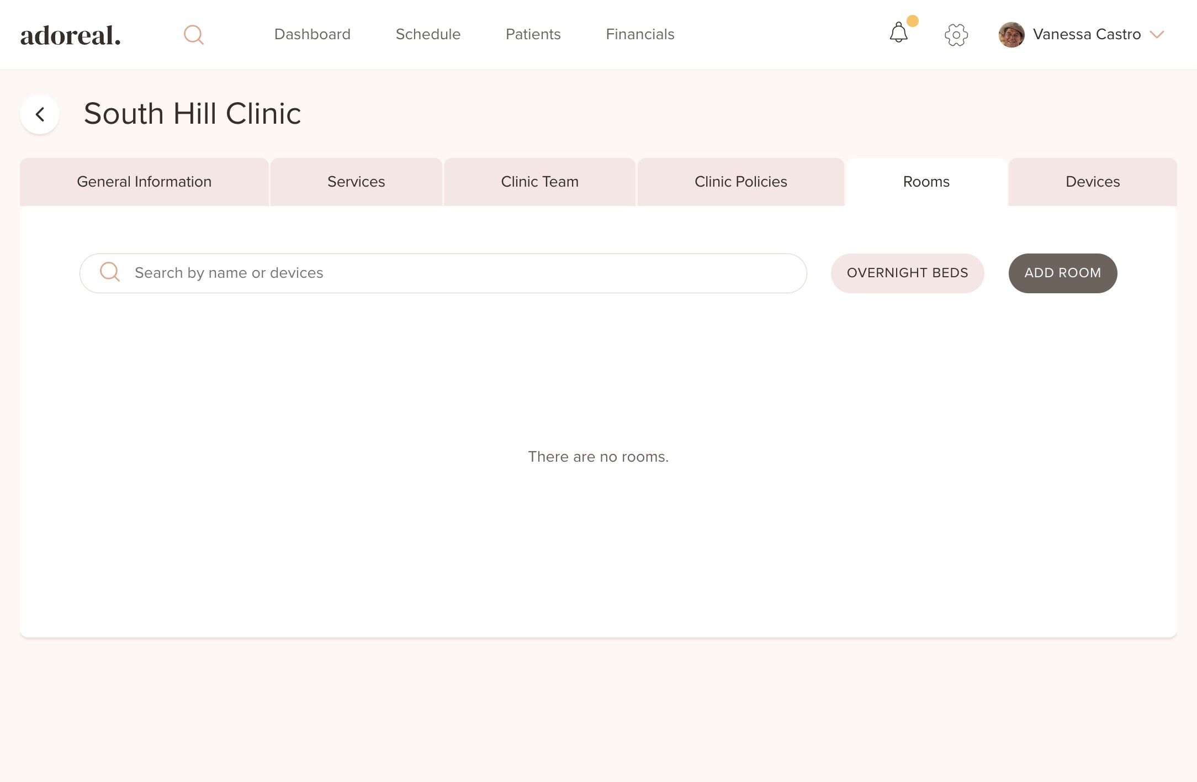
Task: Go to the Schedule page
Action: click(428, 34)
